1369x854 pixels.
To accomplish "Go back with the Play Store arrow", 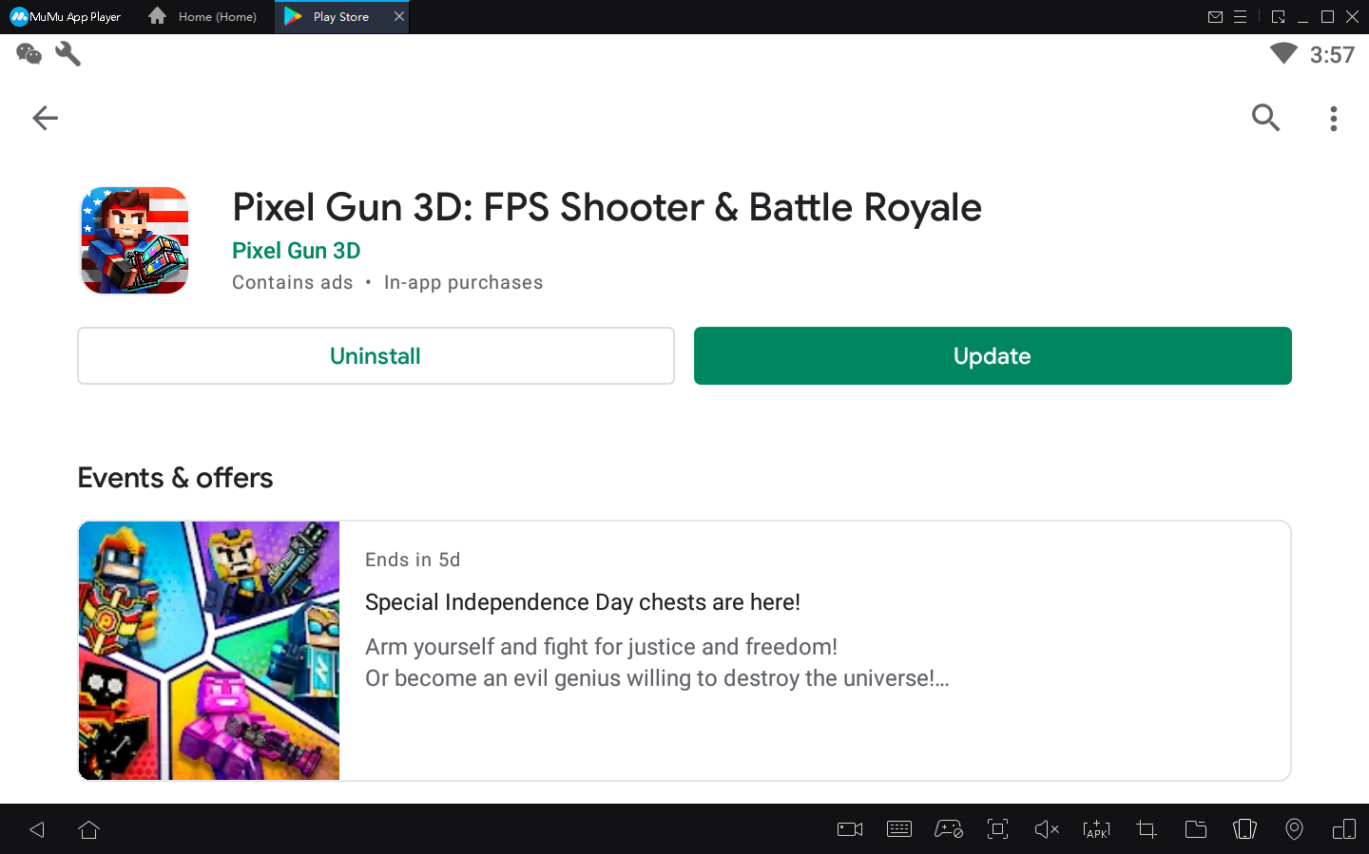I will (45, 118).
